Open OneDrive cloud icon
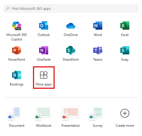This screenshot has height=136, width=142. [71, 26]
